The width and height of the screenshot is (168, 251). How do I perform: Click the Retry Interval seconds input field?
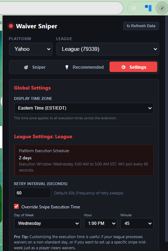(32, 193)
